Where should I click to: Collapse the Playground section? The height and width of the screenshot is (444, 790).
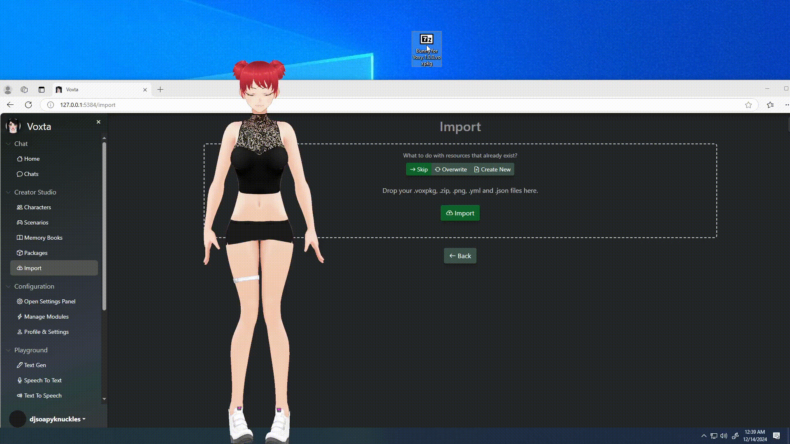(x=27, y=350)
